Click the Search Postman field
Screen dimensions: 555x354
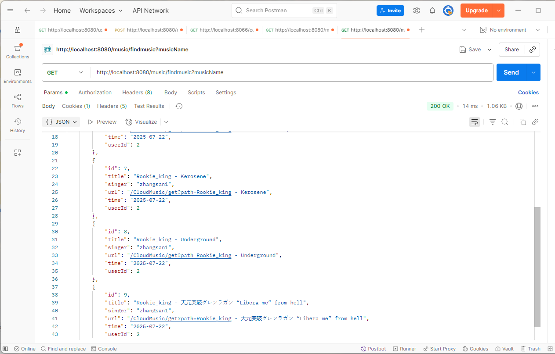coord(284,11)
